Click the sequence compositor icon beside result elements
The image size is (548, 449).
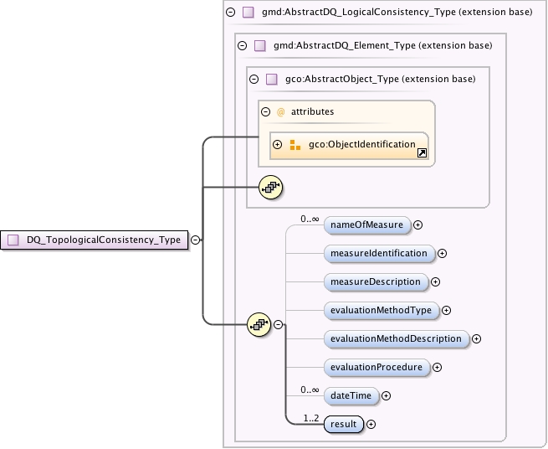(x=259, y=325)
